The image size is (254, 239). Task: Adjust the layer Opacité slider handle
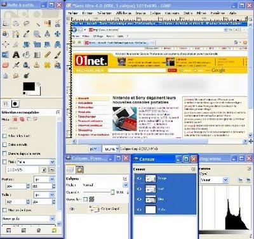(x=112, y=192)
